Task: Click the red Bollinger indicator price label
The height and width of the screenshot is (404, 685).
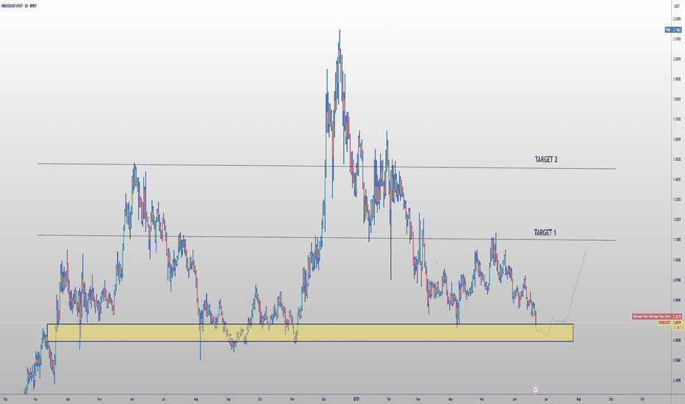Action: tap(658, 316)
